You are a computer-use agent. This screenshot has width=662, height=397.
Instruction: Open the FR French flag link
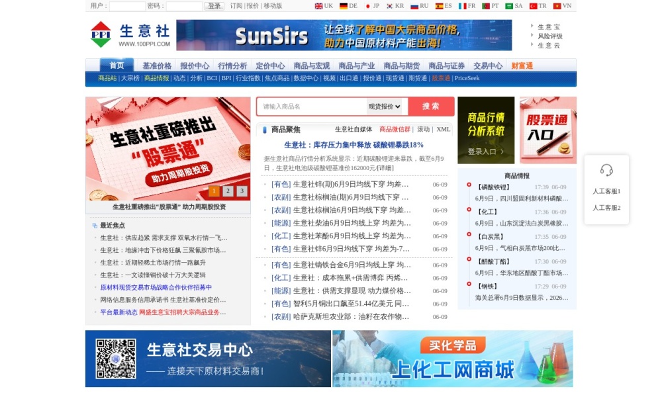[x=467, y=6]
